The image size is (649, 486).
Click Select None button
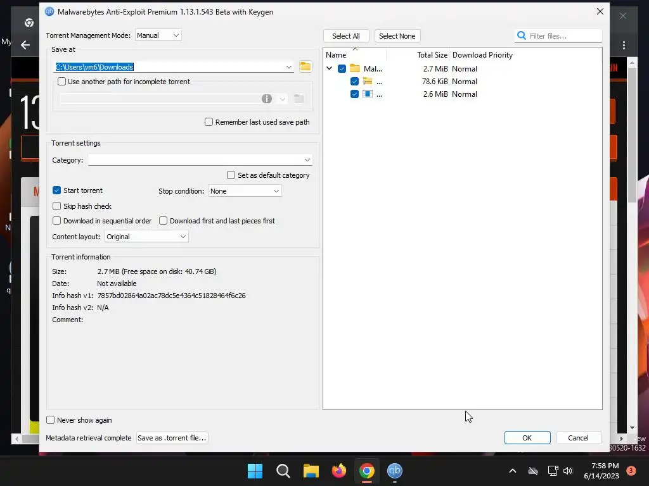[x=397, y=36]
